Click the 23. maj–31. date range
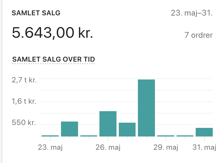 pos(191,13)
